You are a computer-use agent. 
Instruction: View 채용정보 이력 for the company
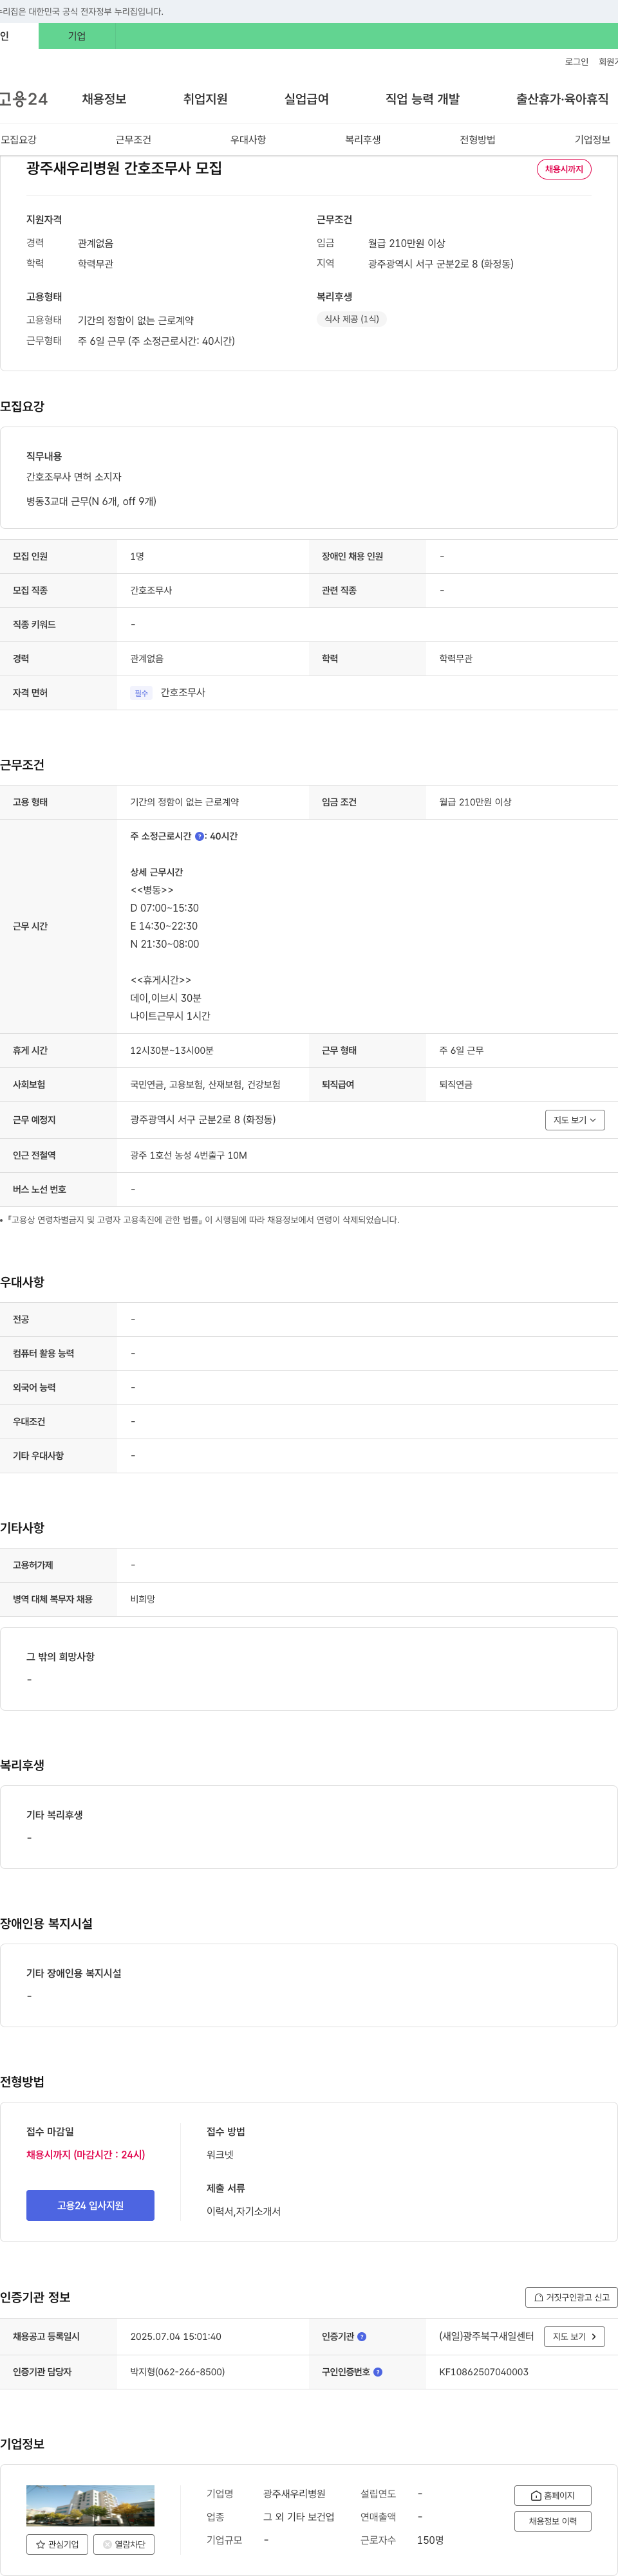(553, 2521)
